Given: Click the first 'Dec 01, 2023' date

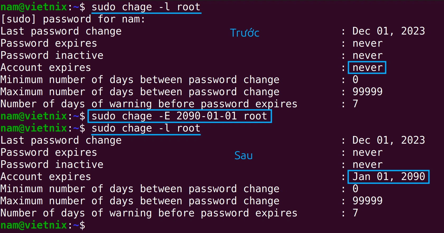Looking at the screenshot, I should (x=389, y=31).
